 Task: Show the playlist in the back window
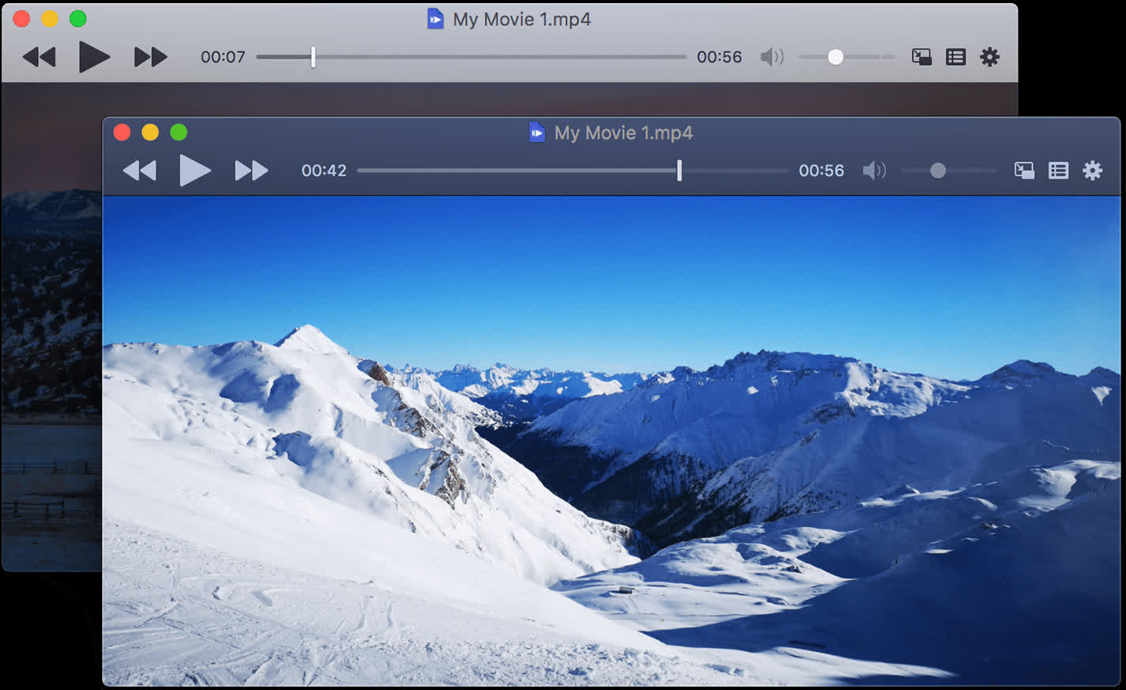955,57
